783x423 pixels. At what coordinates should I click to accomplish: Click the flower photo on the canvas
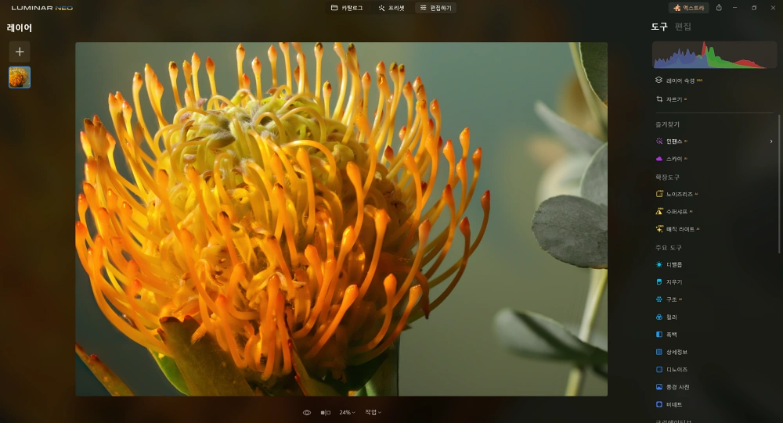[x=341, y=219]
